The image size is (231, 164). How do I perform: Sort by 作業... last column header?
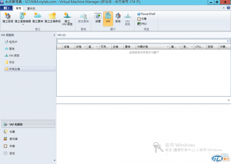tap(225, 47)
